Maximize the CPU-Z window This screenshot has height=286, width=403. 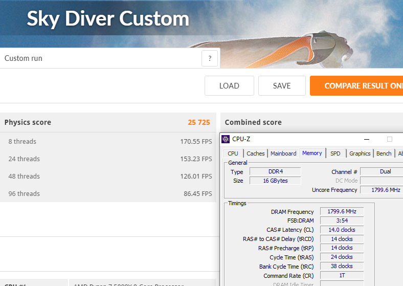390,139
